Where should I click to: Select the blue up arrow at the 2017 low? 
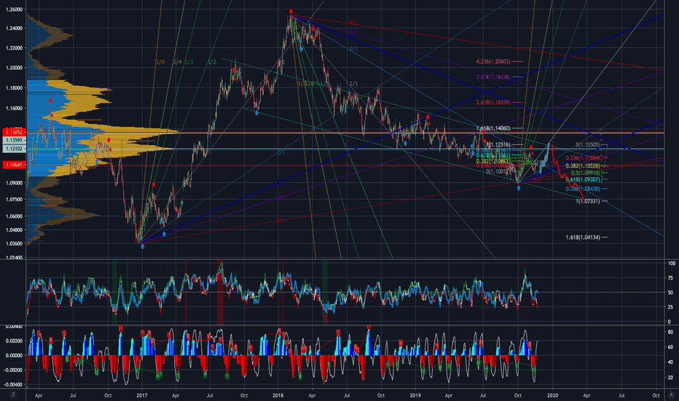142,246
